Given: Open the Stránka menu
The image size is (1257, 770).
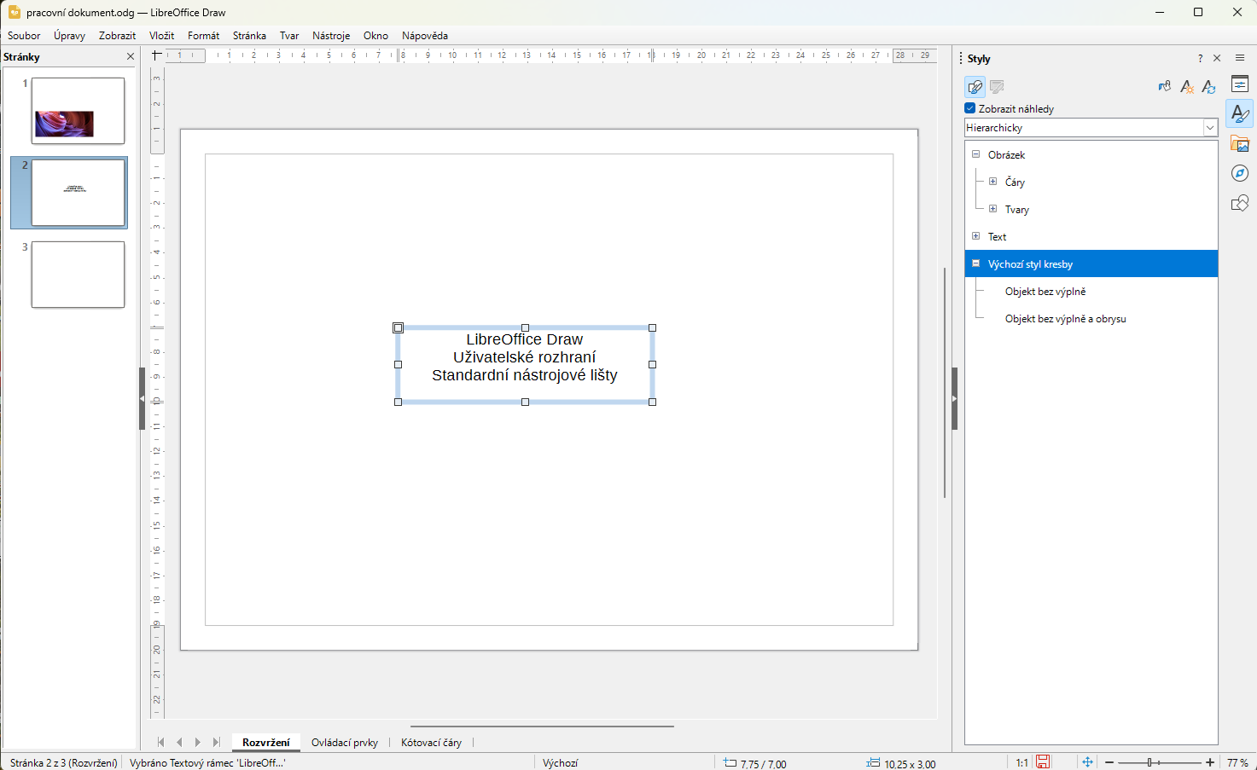Looking at the screenshot, I should pos(249,36).
